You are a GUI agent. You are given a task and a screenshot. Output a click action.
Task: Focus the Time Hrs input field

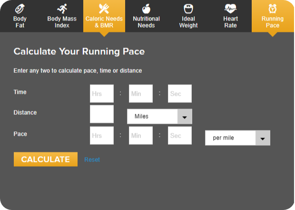coord(102,94)
